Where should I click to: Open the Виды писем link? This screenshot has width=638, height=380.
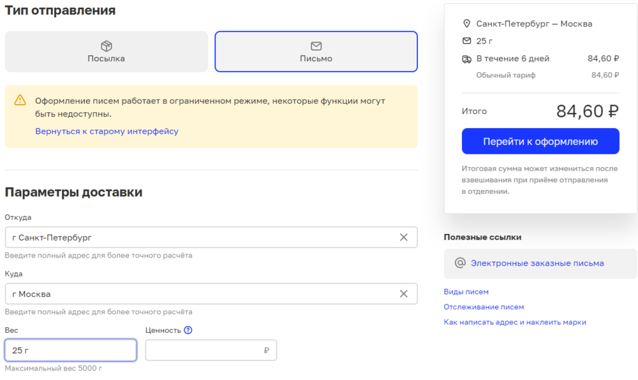[466, 292]
